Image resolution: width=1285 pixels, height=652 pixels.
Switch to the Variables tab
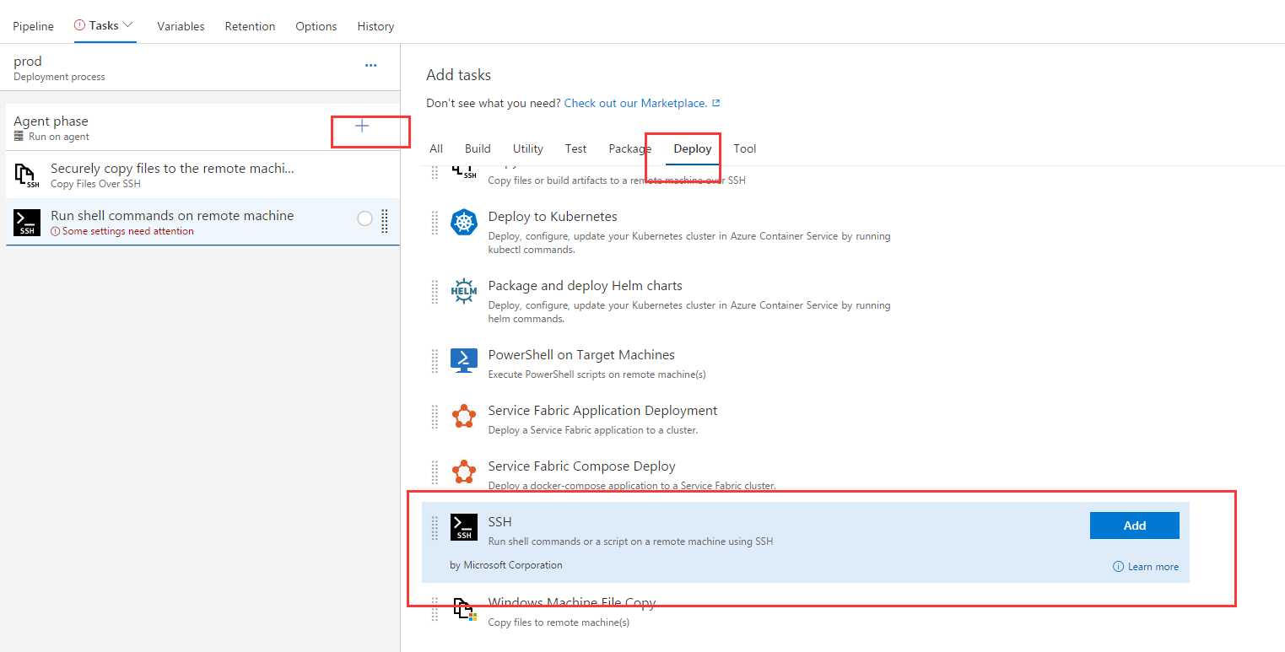[x=181, y=26]
